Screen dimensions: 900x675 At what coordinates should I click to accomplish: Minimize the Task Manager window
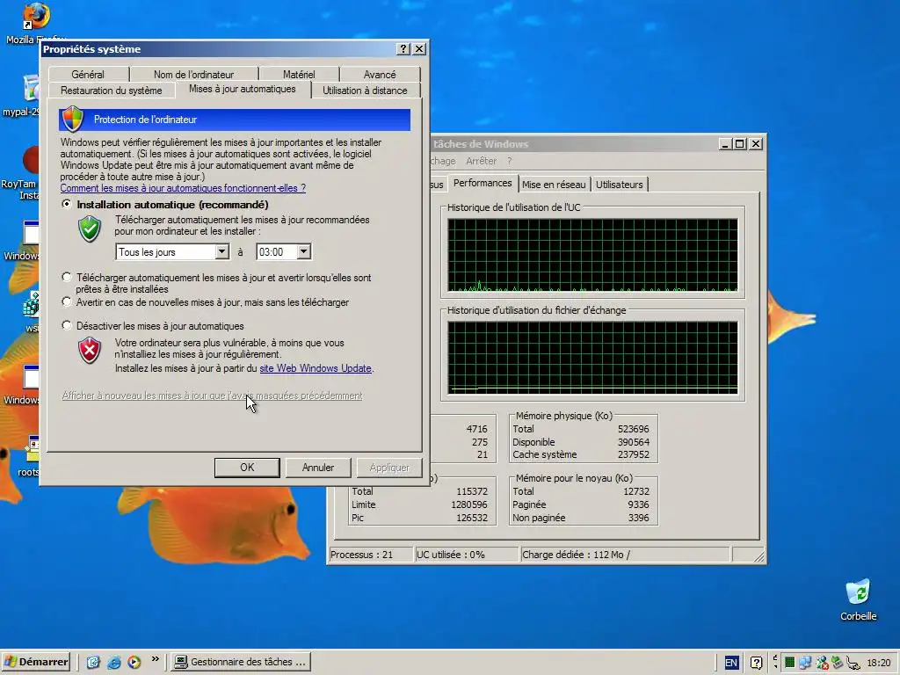(725, 144)
